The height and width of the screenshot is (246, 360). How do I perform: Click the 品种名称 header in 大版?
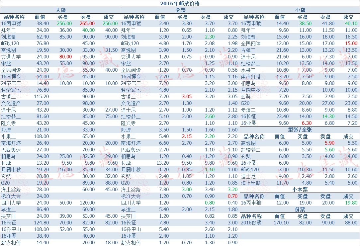(x=14, y=17)
